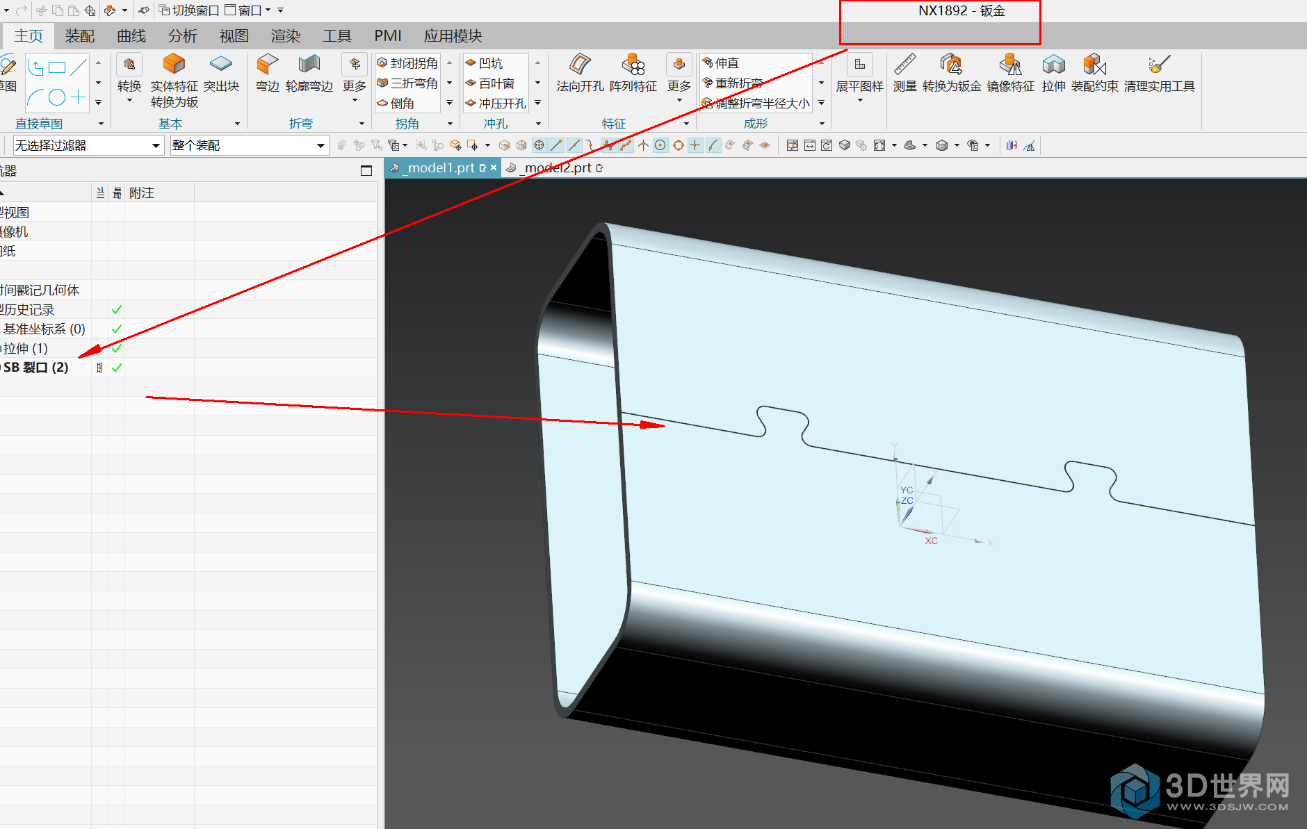This screenshot has height=829, width=1307.
Task: Open the 清理实用工具 cleanup utility
Action: (1159, 73)
